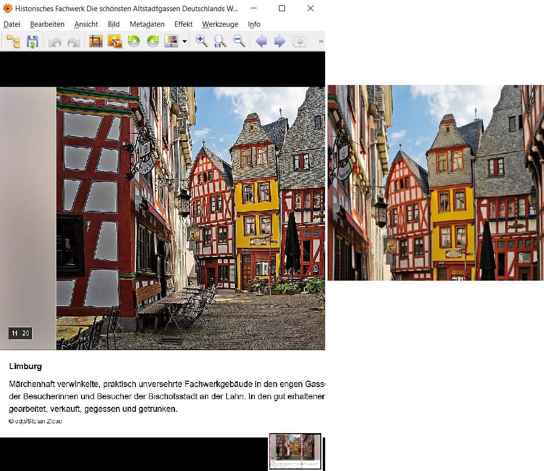This screenshot has height=471, width=544.
Task: Open the color adjustment tool
Action: click(x=172, y=42)
